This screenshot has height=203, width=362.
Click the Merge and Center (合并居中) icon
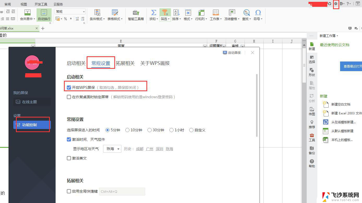click(27, 13)
